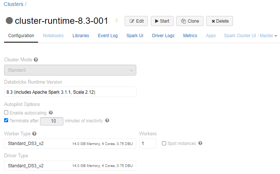Viewport: 280px width, 174px height.
Task: Enable autoscaling checkbox
Action: point(6,112)
